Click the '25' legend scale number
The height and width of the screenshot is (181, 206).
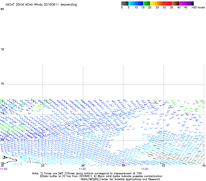(x=157, y=8)
